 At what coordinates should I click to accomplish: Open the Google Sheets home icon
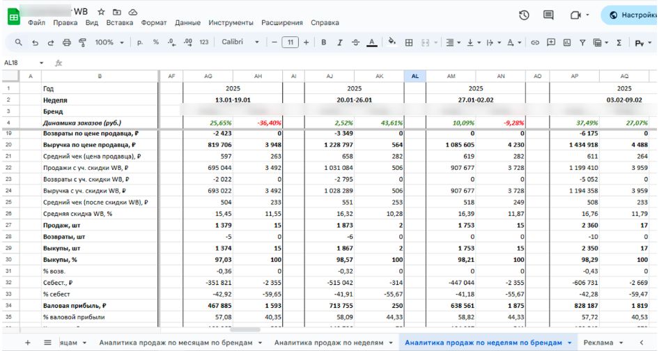tap(14, 17)
